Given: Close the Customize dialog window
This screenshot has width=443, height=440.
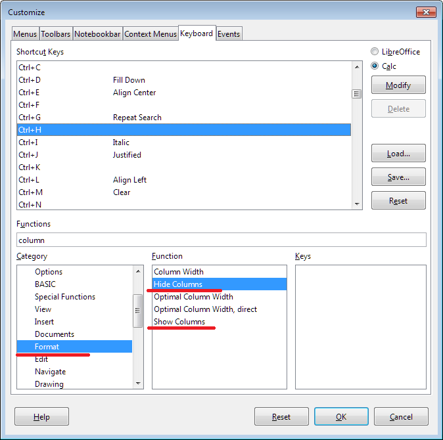Looking at the screenshot, I should (x=425, y=12).
